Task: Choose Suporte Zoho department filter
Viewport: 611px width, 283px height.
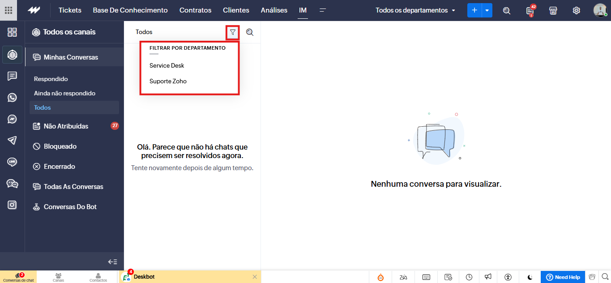Action: [168, 81]
